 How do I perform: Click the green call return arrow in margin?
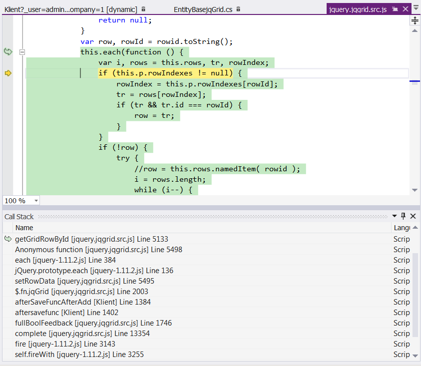click(8, 51)
